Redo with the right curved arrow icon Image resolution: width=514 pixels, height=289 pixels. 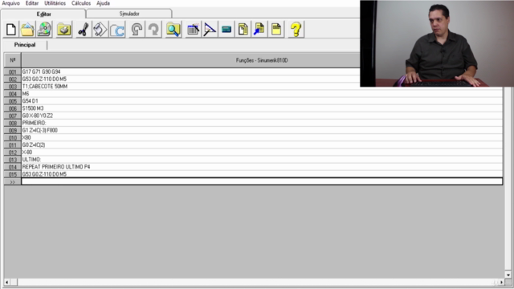pos(153,30)
